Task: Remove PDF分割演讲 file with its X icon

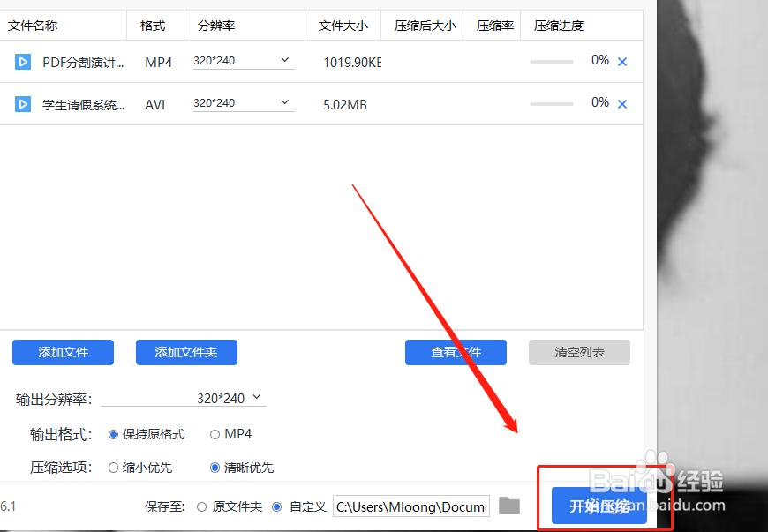Action: [621, 61]
